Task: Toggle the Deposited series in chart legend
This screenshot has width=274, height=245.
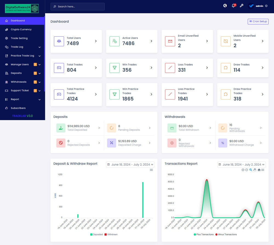Action: click(96, 234)
